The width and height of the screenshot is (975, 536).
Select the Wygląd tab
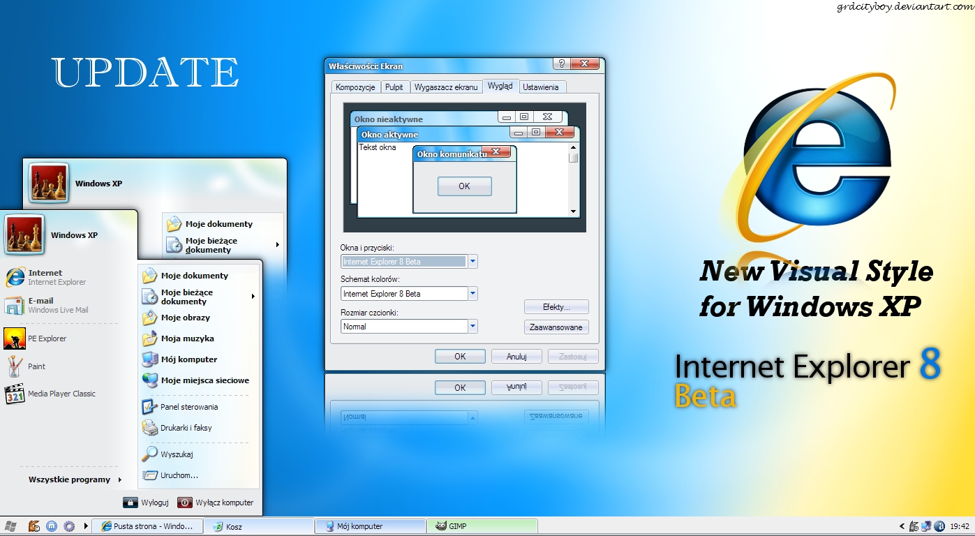(x=500, y=86)
